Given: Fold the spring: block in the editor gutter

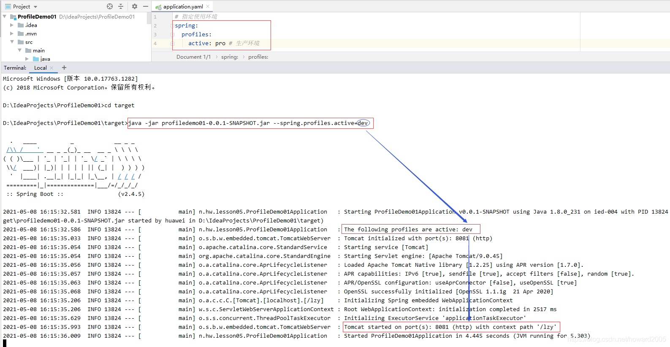Looking at the screenshot, I should [172, 25].
